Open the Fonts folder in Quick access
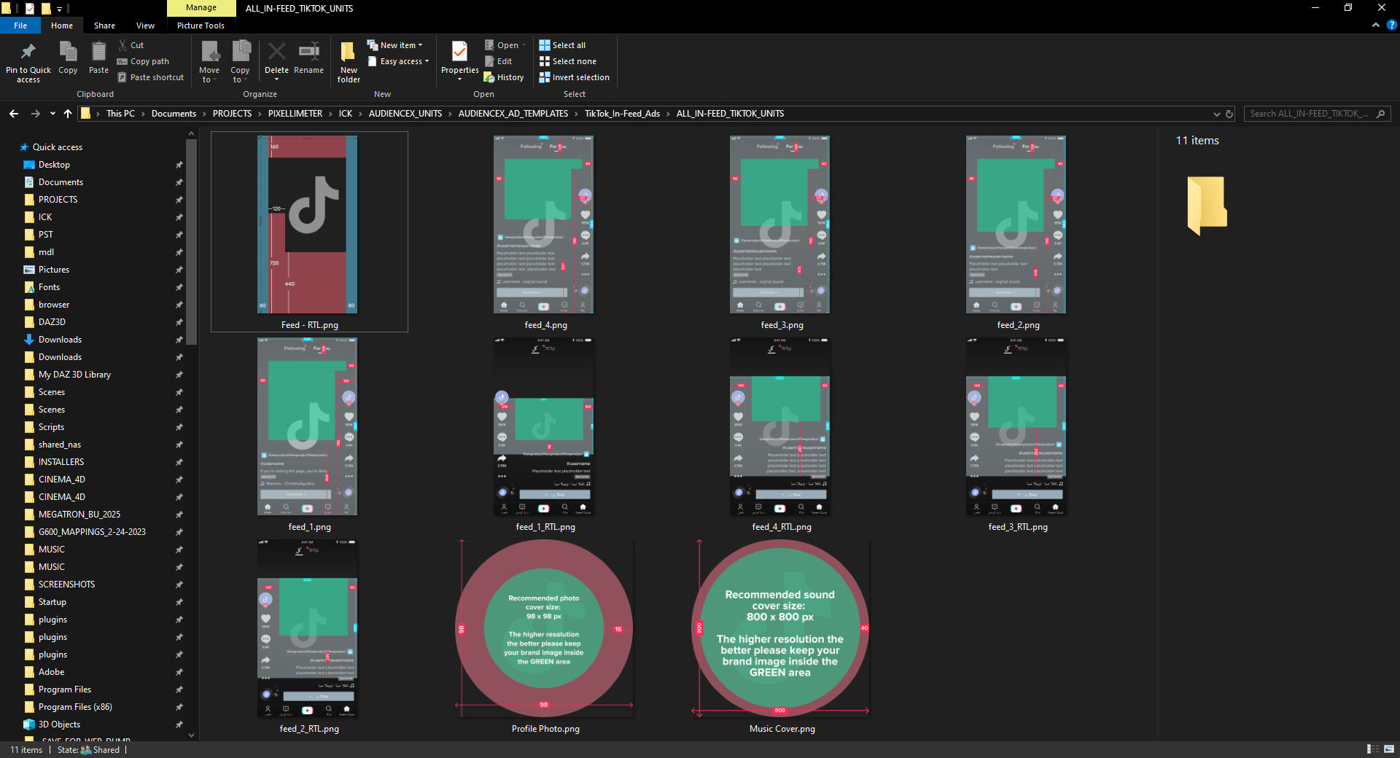This screenshot has height=758, width=1400. (x=49, y=287)
